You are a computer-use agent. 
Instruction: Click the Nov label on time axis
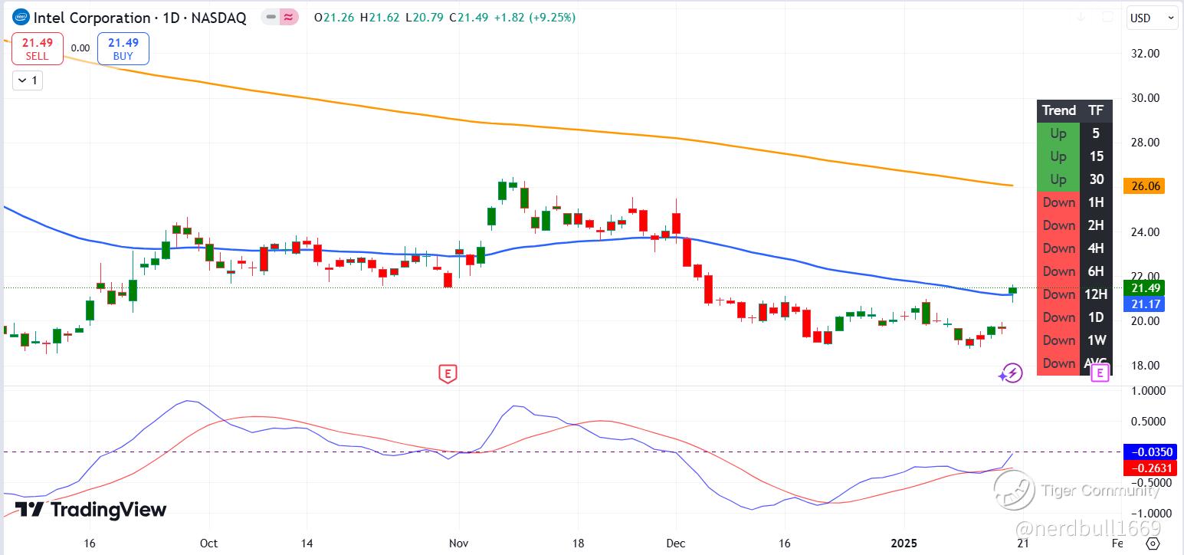[458, 544]
